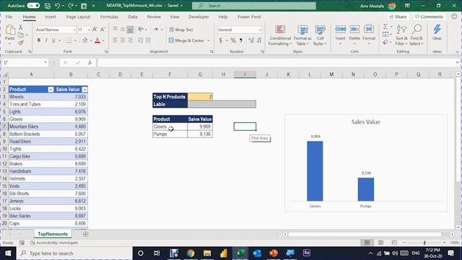Viewport: 462px width, 260px height.
Task: Click the Save icon in title bar
Action: pos(48,6)
